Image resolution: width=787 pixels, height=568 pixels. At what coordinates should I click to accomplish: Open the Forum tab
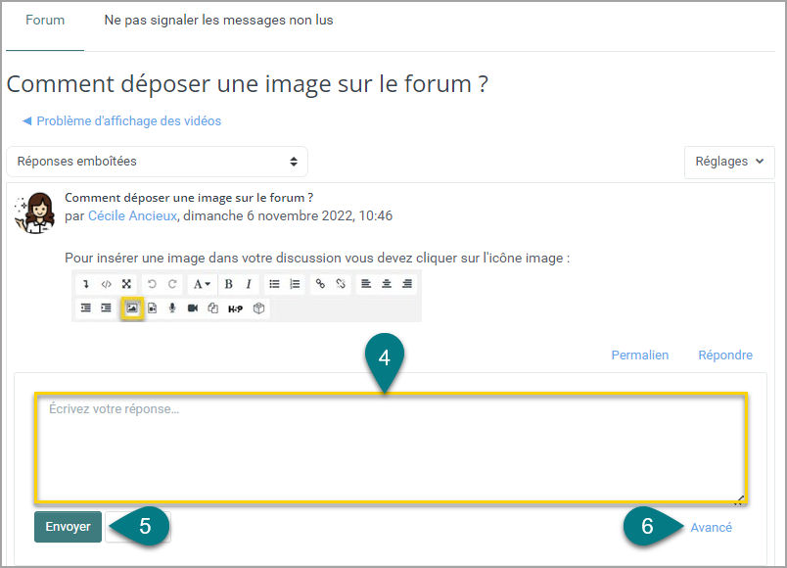[x=45, y=21]
